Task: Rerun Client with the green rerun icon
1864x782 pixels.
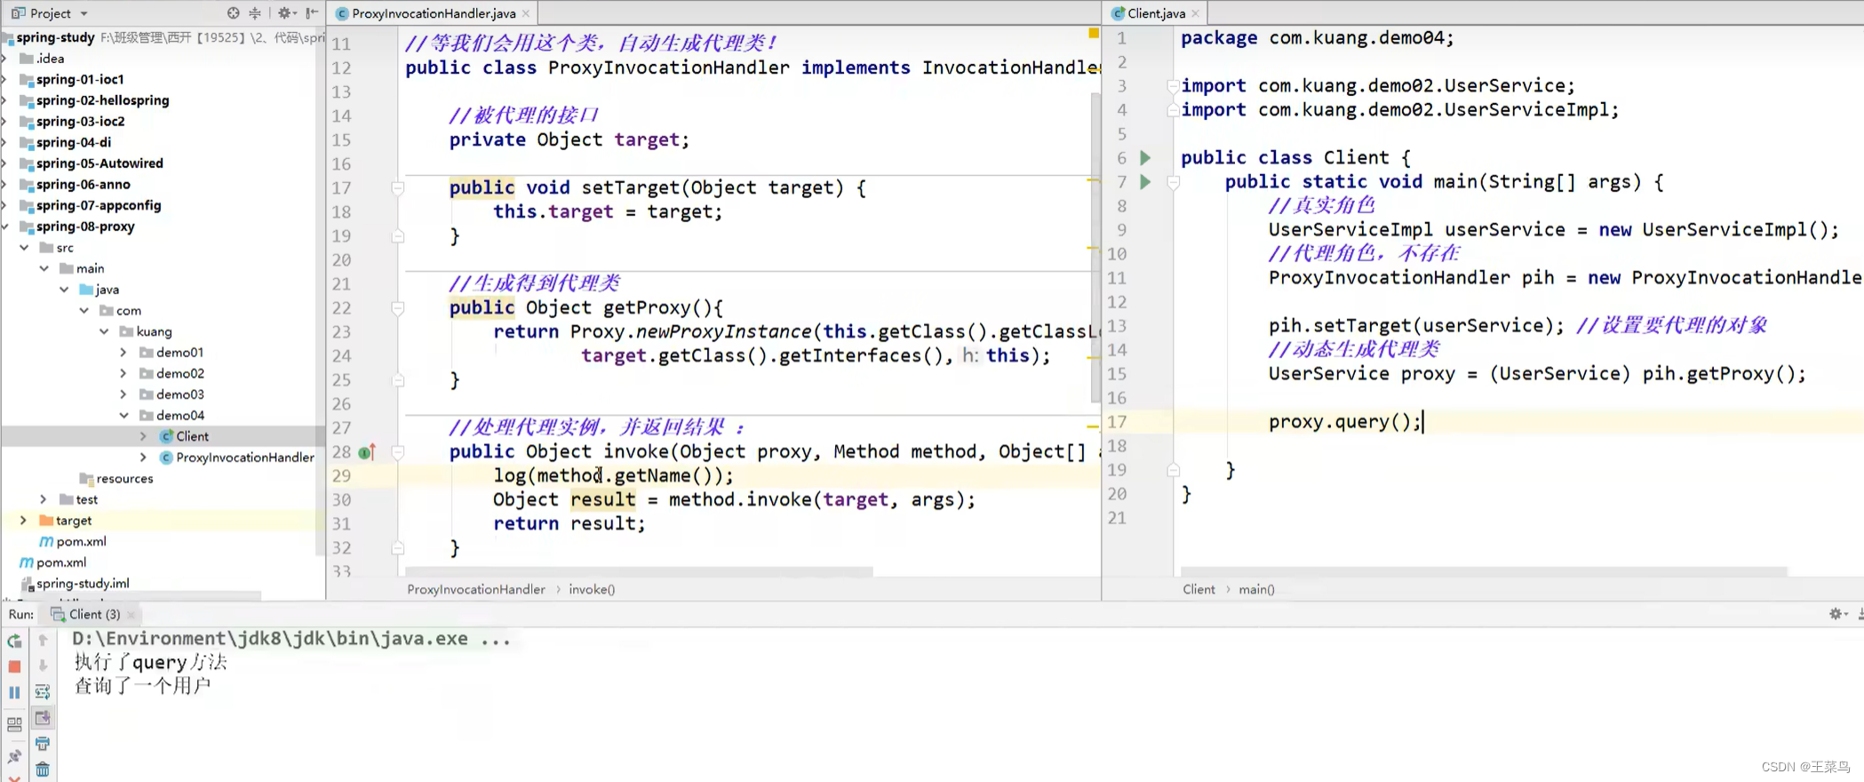Action: click(14, 641)
